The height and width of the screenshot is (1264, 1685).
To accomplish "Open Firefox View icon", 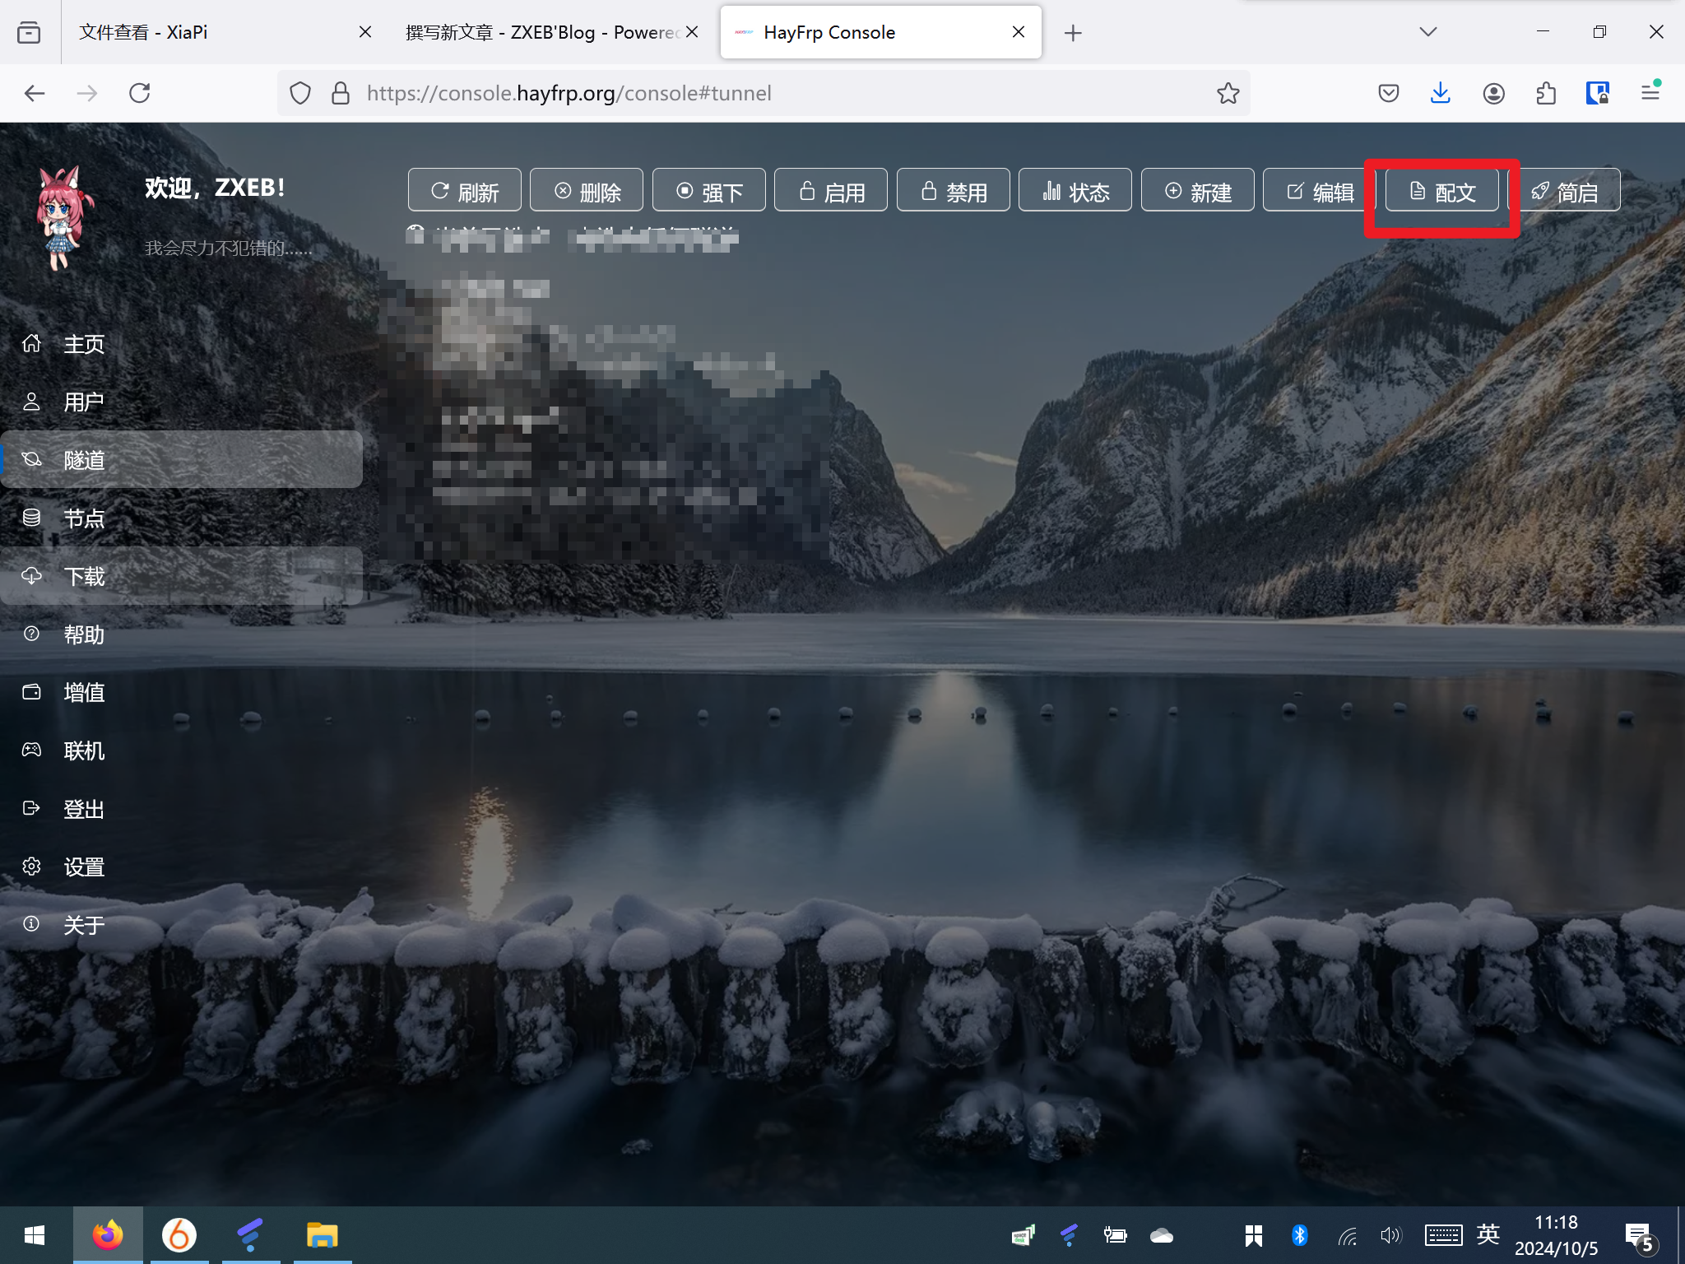I will point(29,32).
